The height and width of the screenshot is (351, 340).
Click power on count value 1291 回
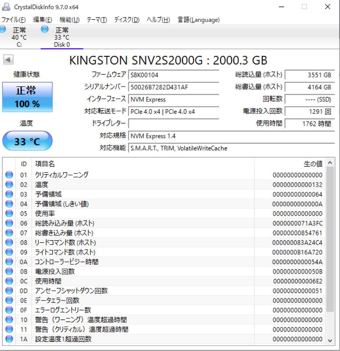click(x=310, y=111)
